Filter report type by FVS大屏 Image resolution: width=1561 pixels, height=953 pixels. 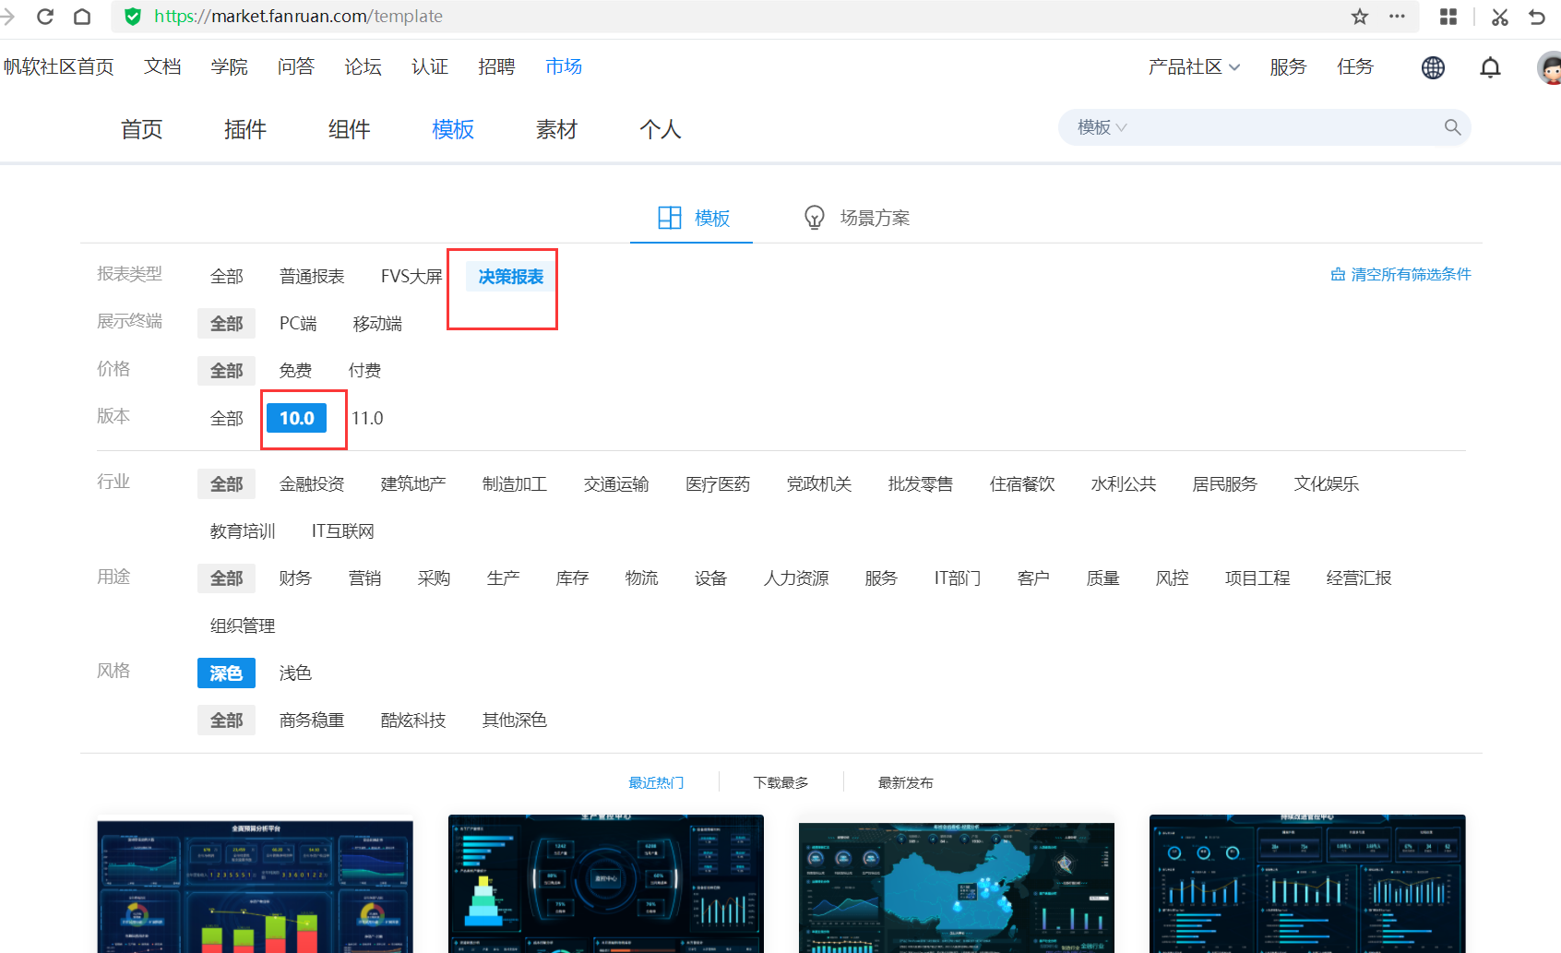click(411, 277)
